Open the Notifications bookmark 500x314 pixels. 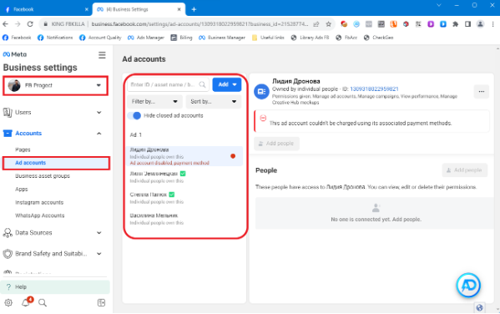pyautogui.click(x=55, y=38)
